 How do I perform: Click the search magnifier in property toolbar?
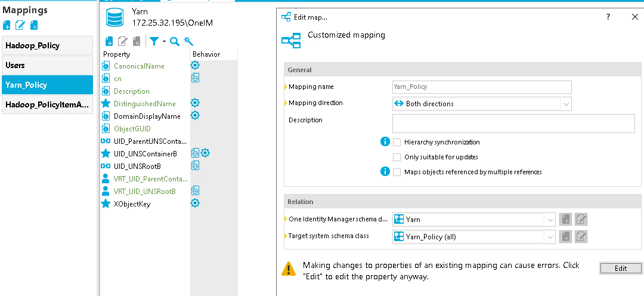(x=175, y=41)
